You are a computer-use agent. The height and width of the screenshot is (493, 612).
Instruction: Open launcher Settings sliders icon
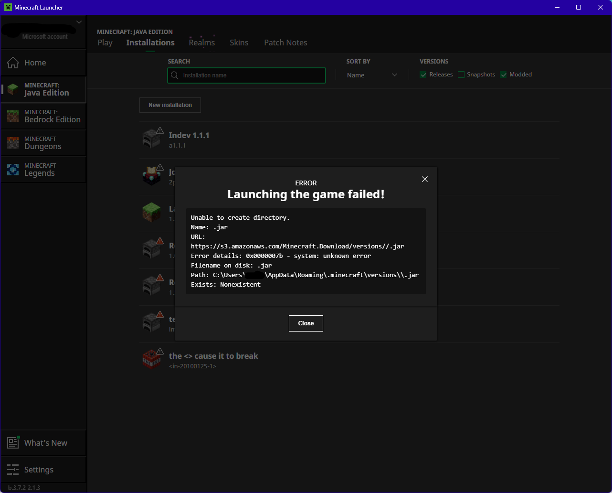point(13,470)
